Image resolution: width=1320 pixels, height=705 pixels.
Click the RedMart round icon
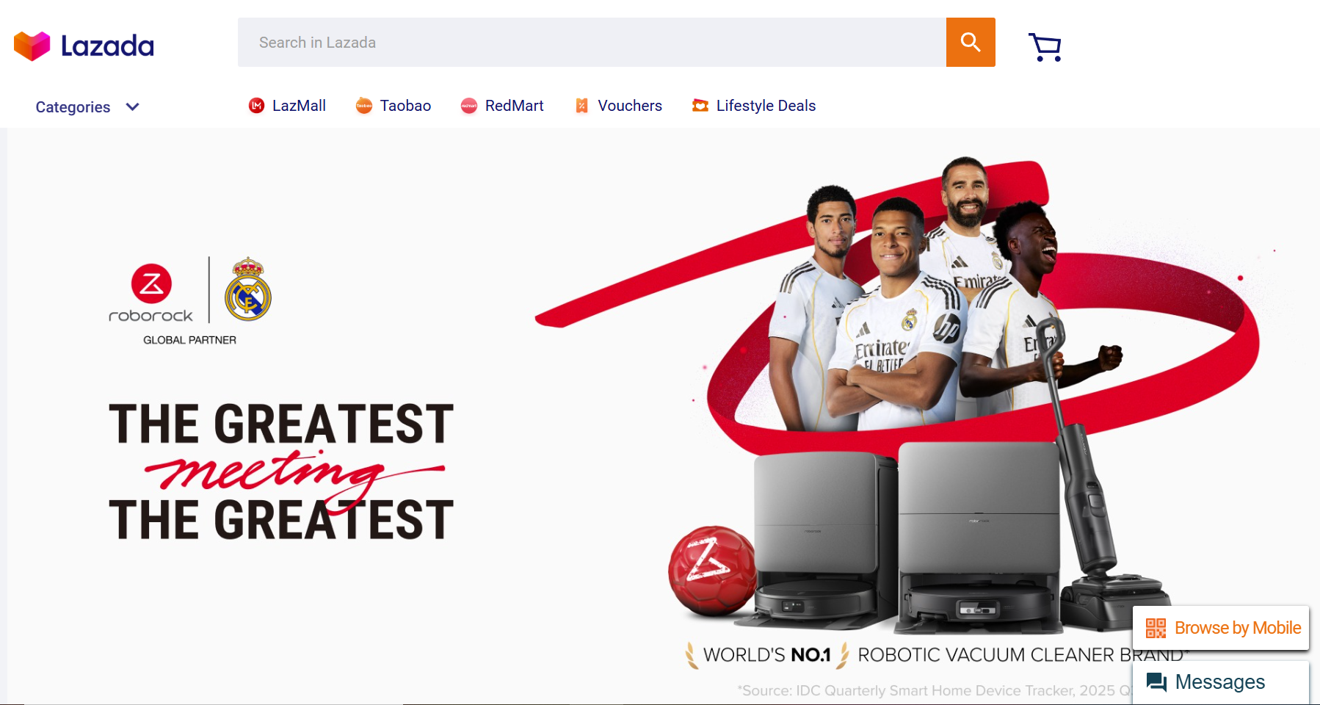point(469,106)
